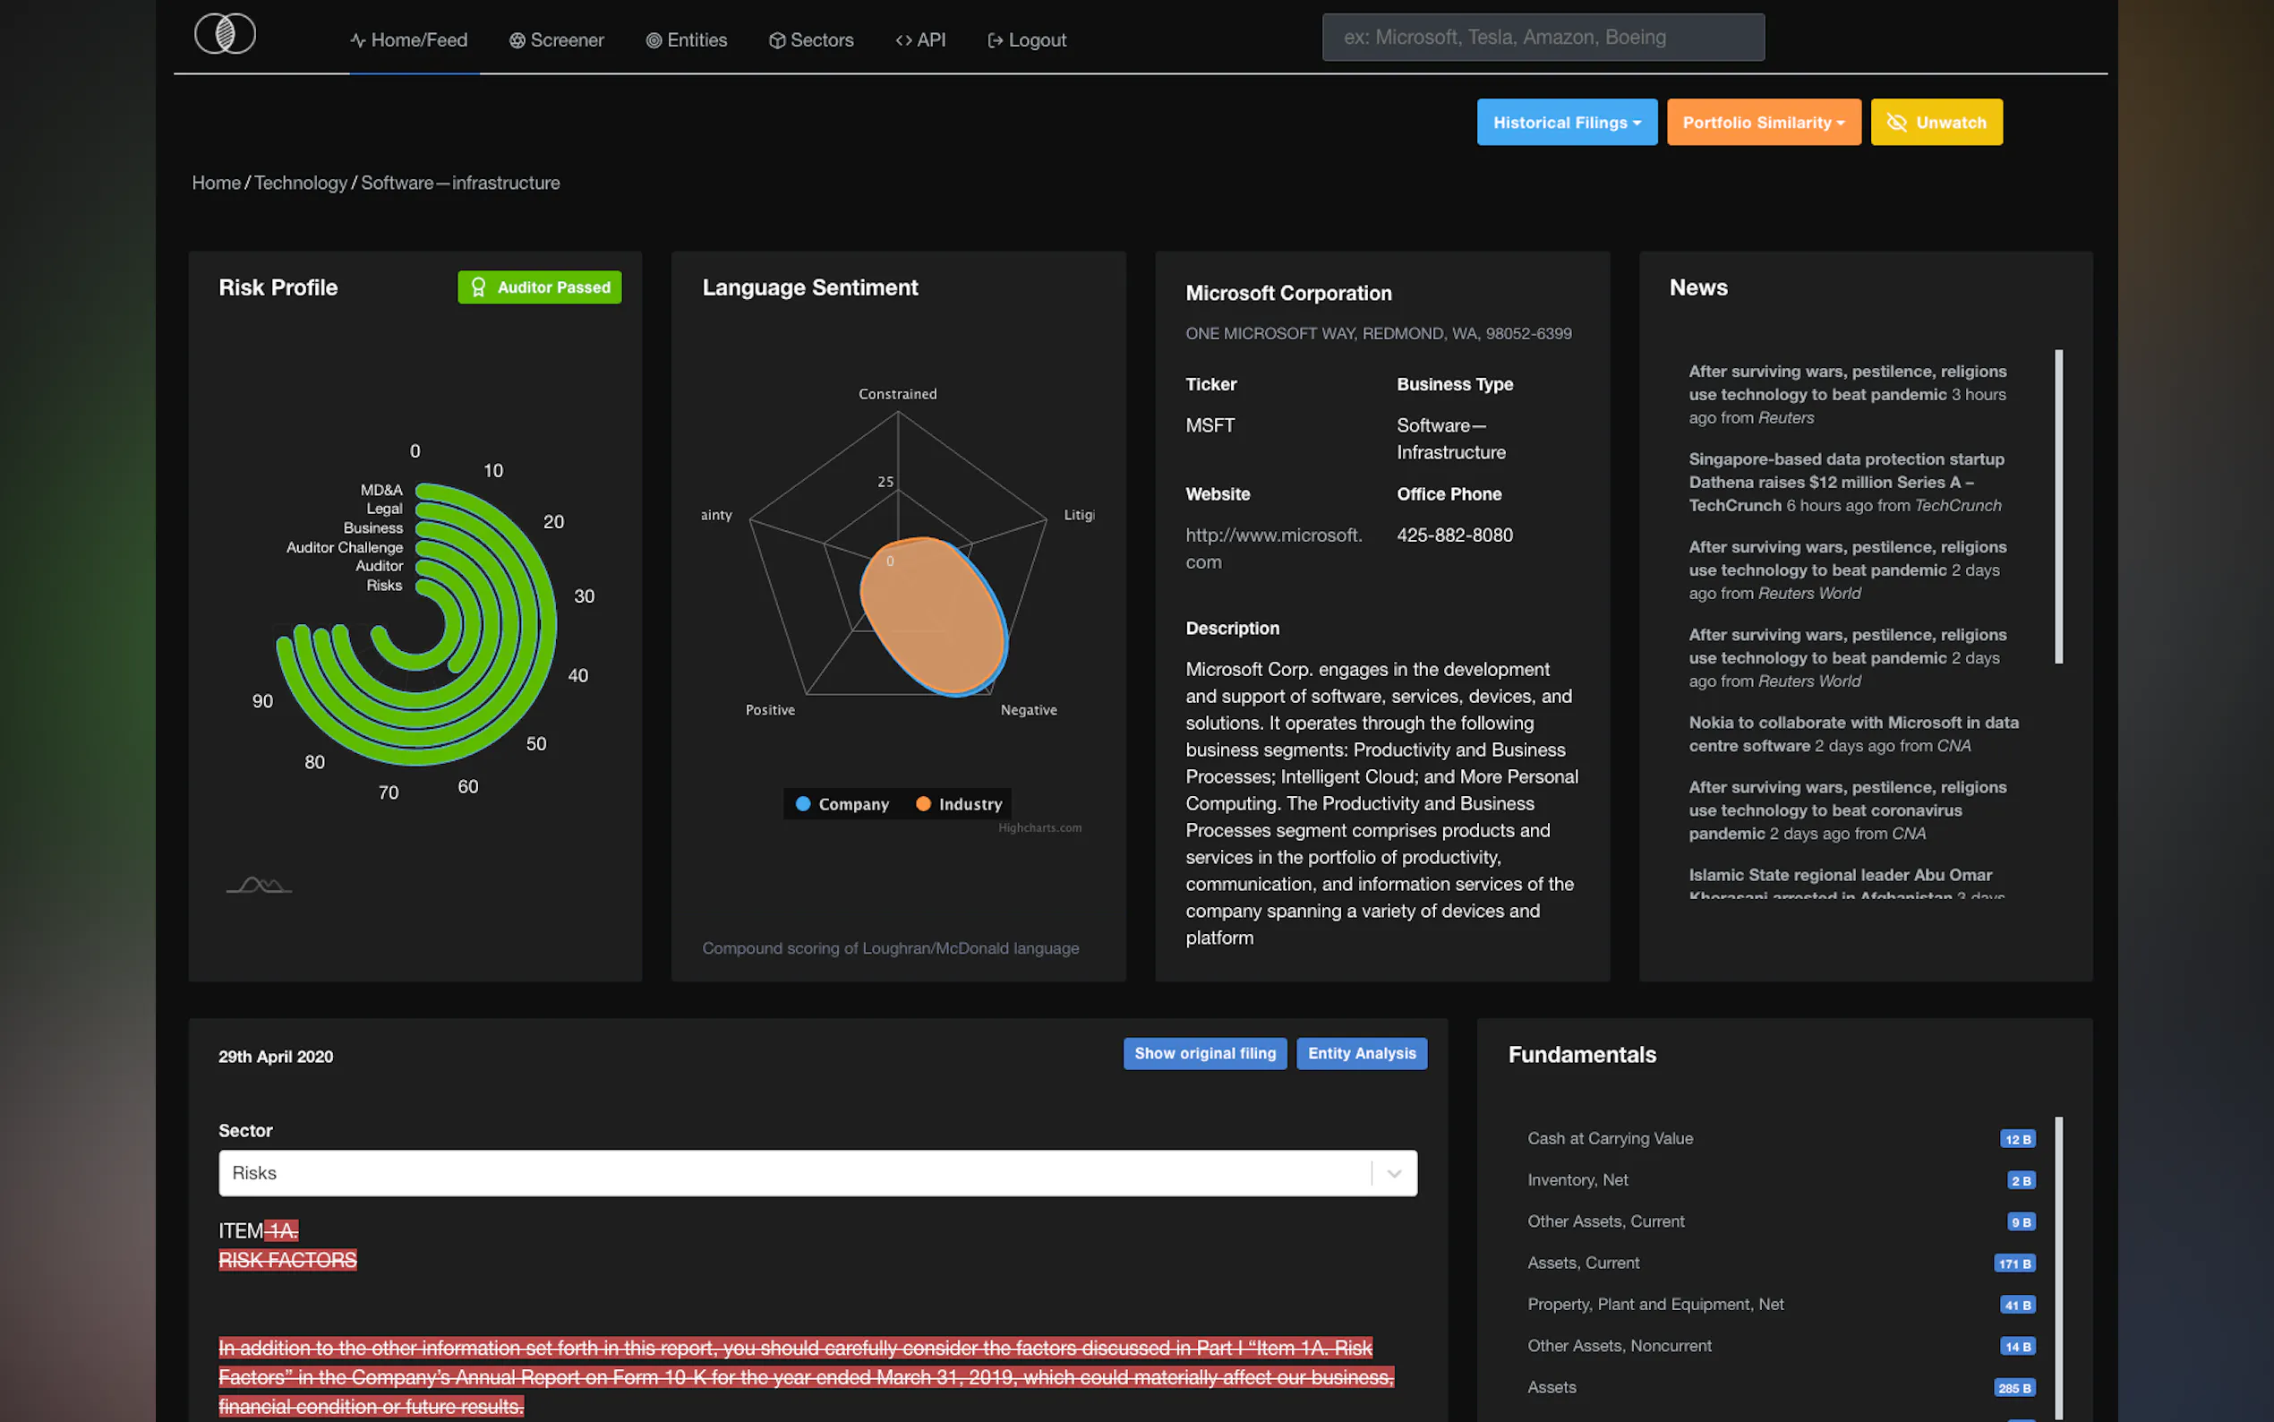Click the small distribution curve icon in Risk Profile

coord(260,885)
